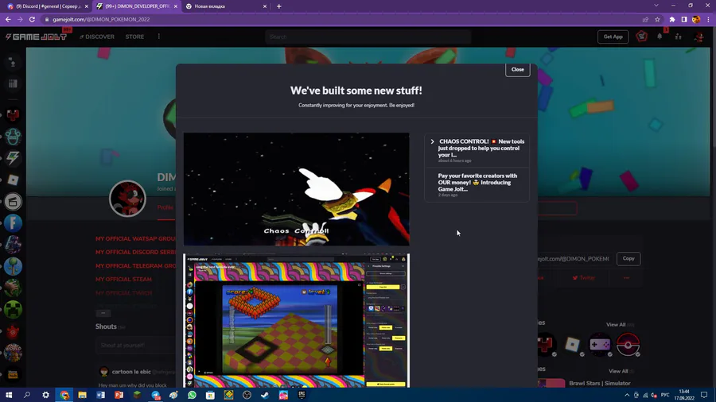Click the Get App button
This screenshot has height=402, width=716.
(613, 37)
